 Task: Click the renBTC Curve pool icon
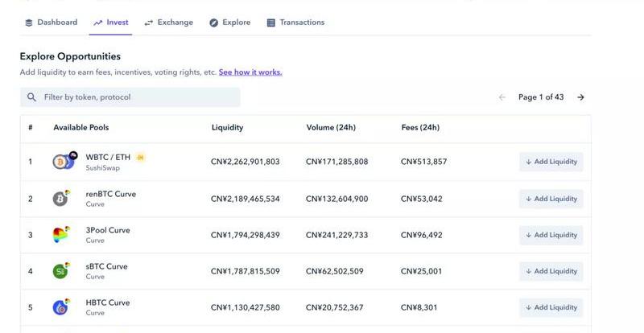61,199
